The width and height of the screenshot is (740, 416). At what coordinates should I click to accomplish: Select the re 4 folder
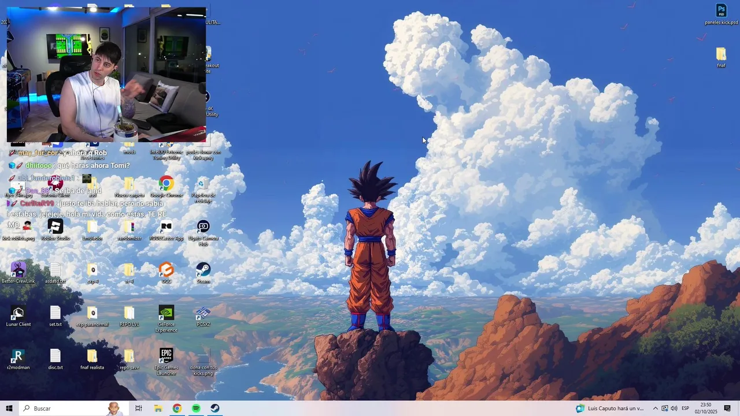pyautogui.click(x=129, y=273)
